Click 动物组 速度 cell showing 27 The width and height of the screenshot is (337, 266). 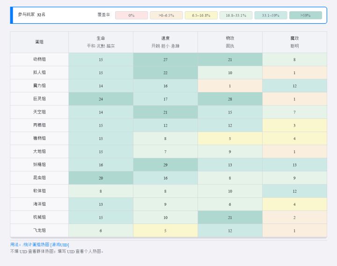(165, 59)
